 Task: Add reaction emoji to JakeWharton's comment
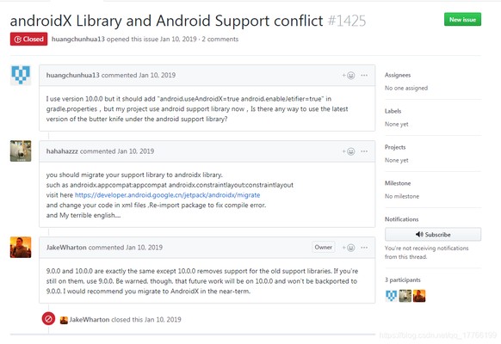click(349, 248)
